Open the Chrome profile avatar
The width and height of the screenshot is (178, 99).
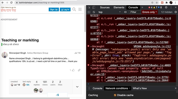point(171,3)
